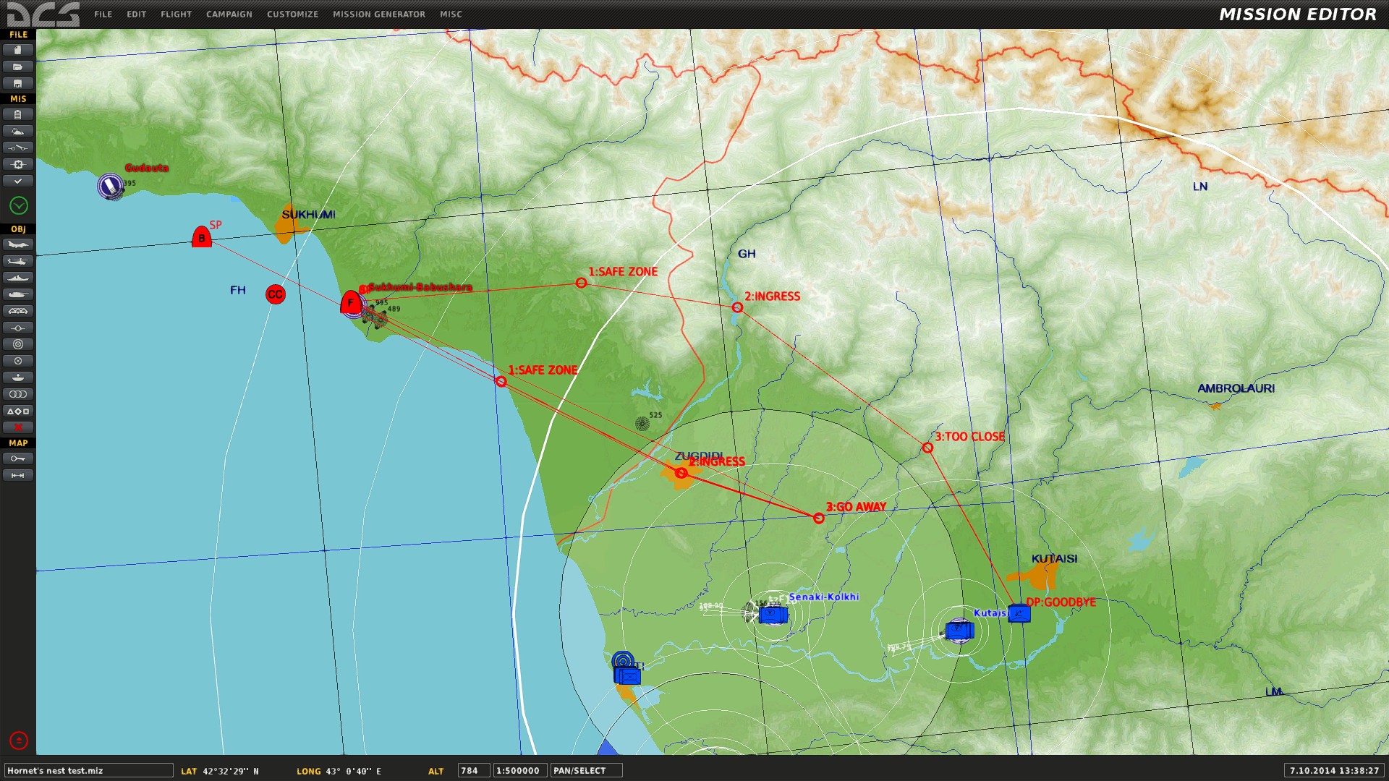Click the red exit icon at bottom left
Image resolution: width=1389 pixels, height=781 pixels.
click(19, 740)
